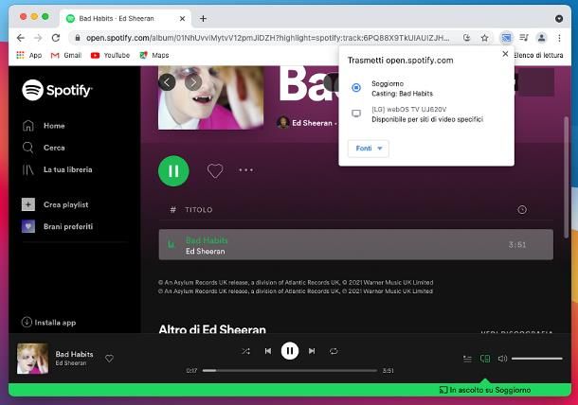
Task: Skip to previous track
Action: click(x=268, y=351)
